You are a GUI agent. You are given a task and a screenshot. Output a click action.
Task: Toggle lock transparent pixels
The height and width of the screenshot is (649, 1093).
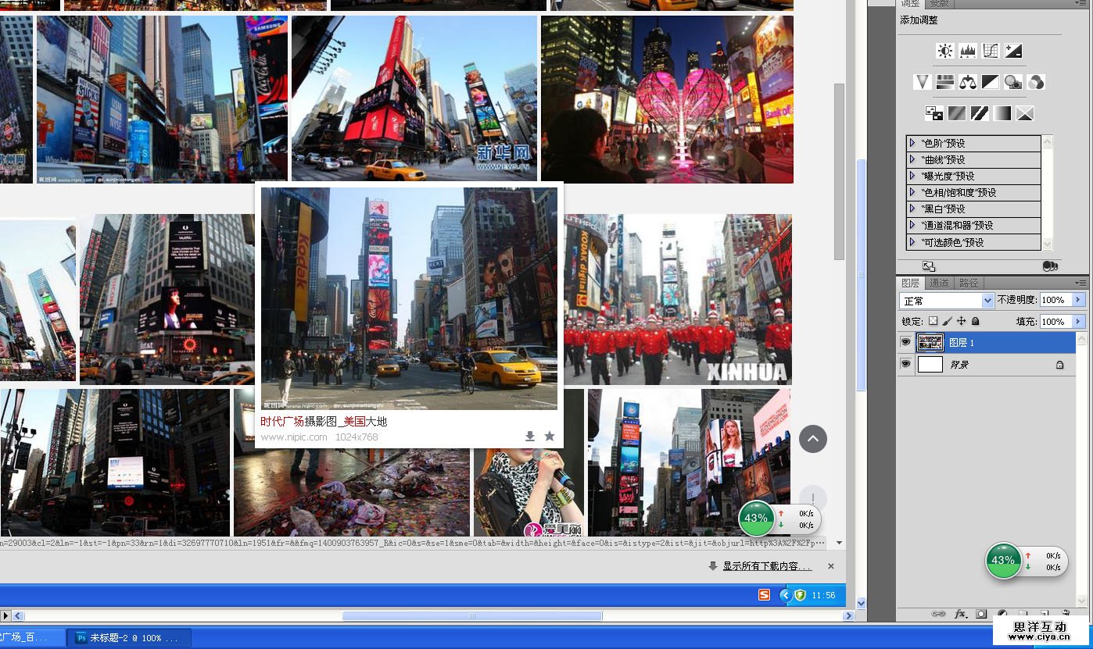pos(933,321)
